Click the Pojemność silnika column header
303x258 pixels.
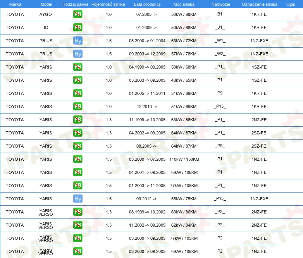pos(108,4)
